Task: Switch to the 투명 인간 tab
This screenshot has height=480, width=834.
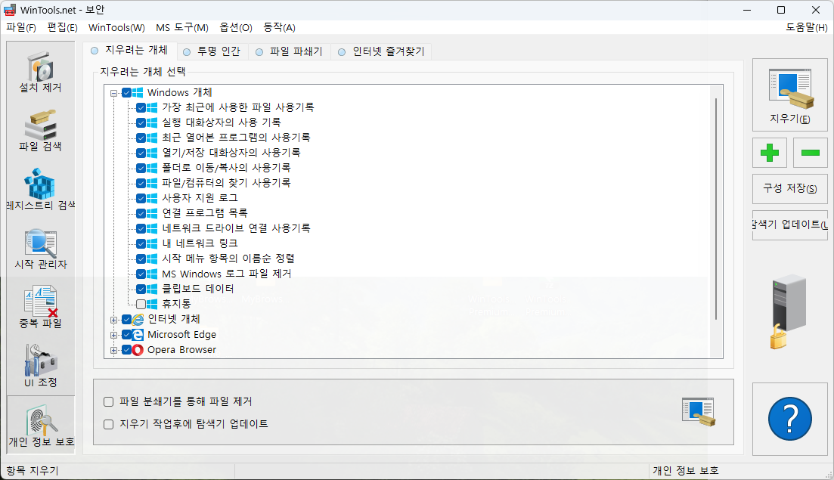Action: [x=212, y=51]
